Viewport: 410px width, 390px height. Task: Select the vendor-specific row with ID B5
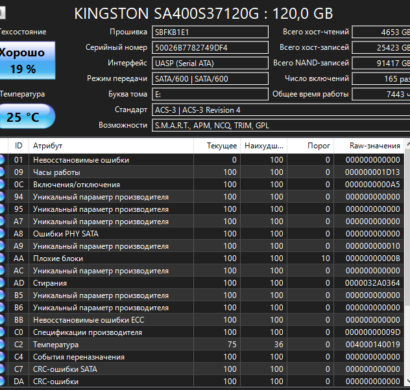tap(202, 295)
